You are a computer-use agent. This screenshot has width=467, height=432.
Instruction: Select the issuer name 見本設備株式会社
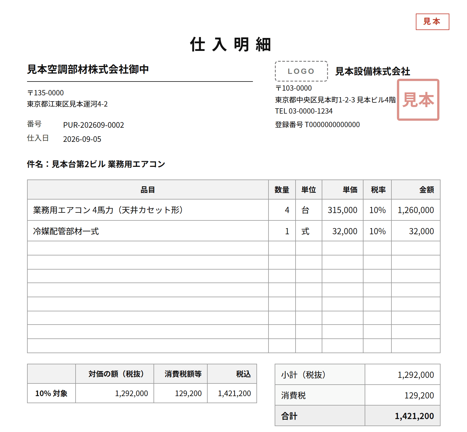point(373,71)
